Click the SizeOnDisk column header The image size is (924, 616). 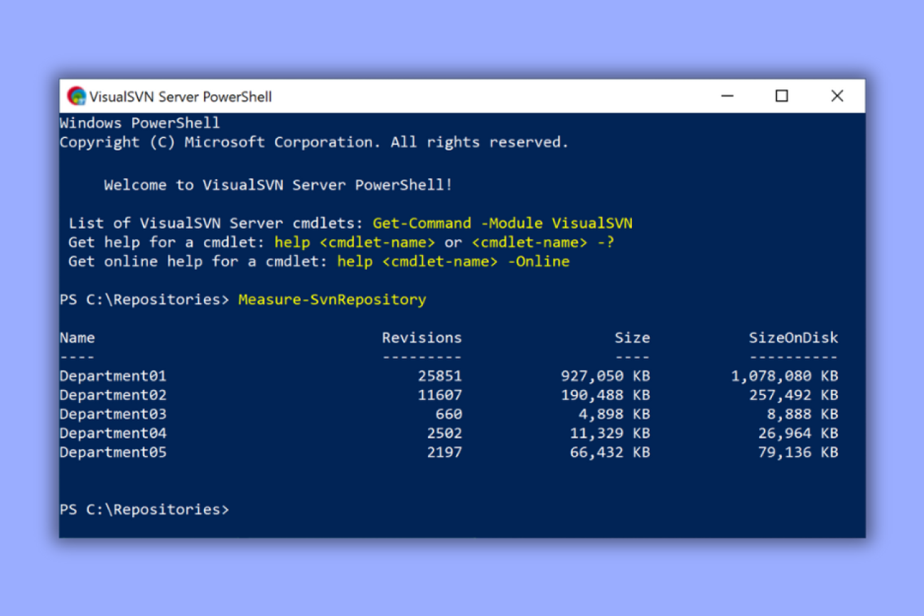[x=793, y=338]
